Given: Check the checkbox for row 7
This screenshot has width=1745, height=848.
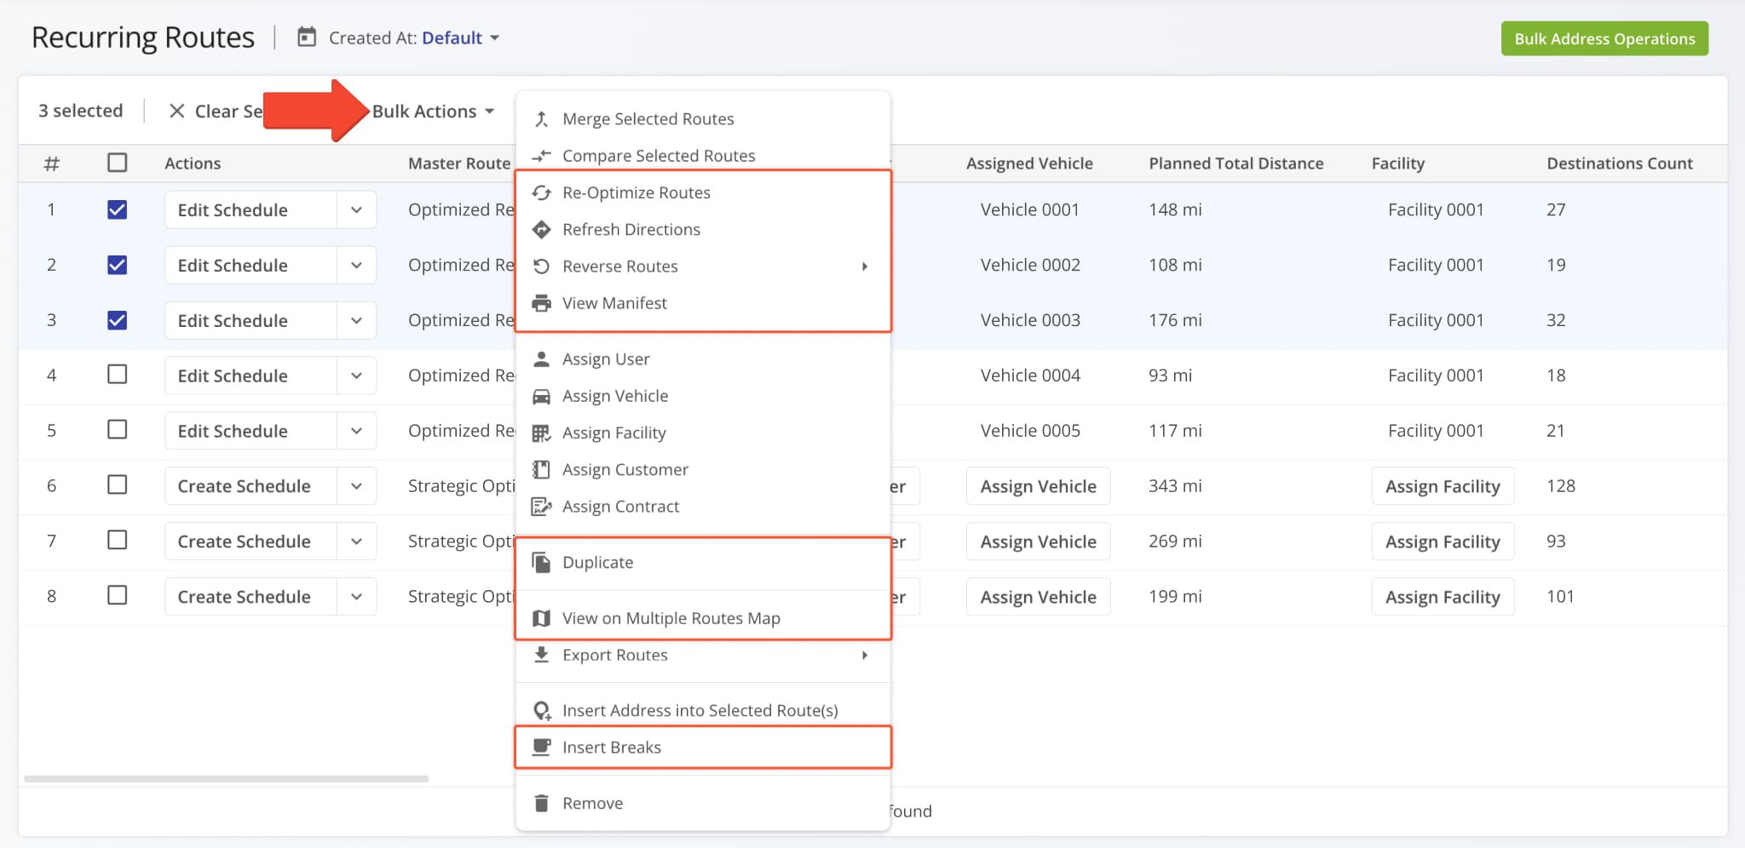Looking at the screenshot, I should (x=118, y=541).
